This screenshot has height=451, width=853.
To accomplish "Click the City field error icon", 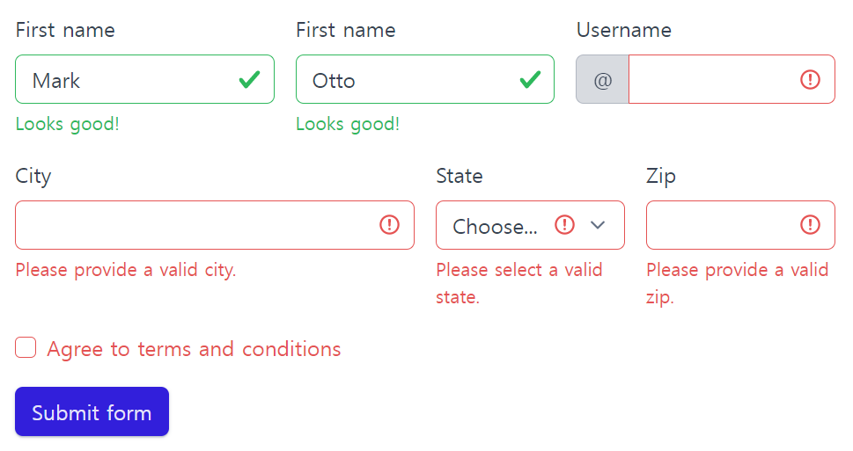I will [389, 224].
